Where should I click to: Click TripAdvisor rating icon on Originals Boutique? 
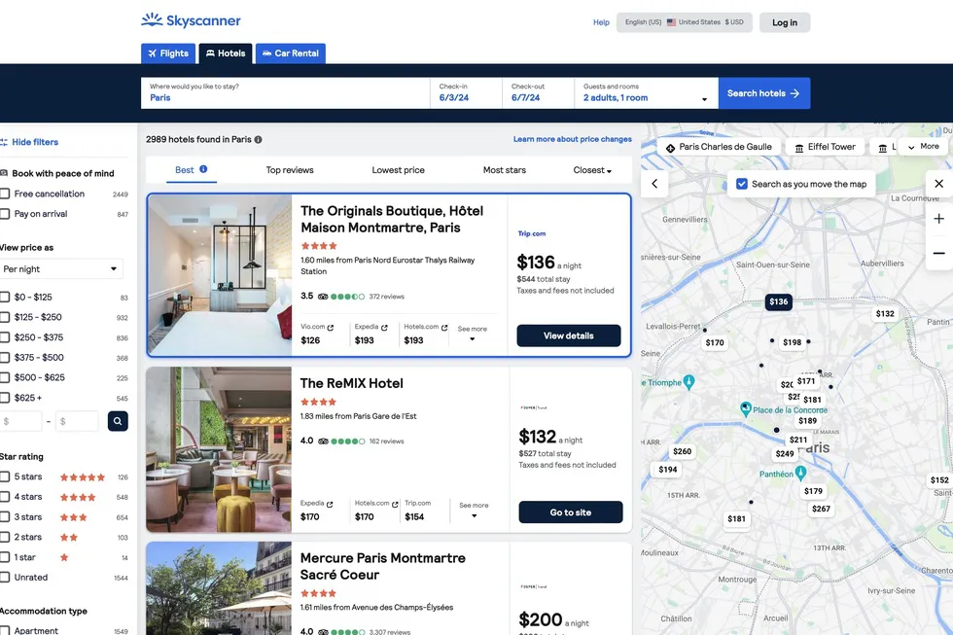coord(323,297)
